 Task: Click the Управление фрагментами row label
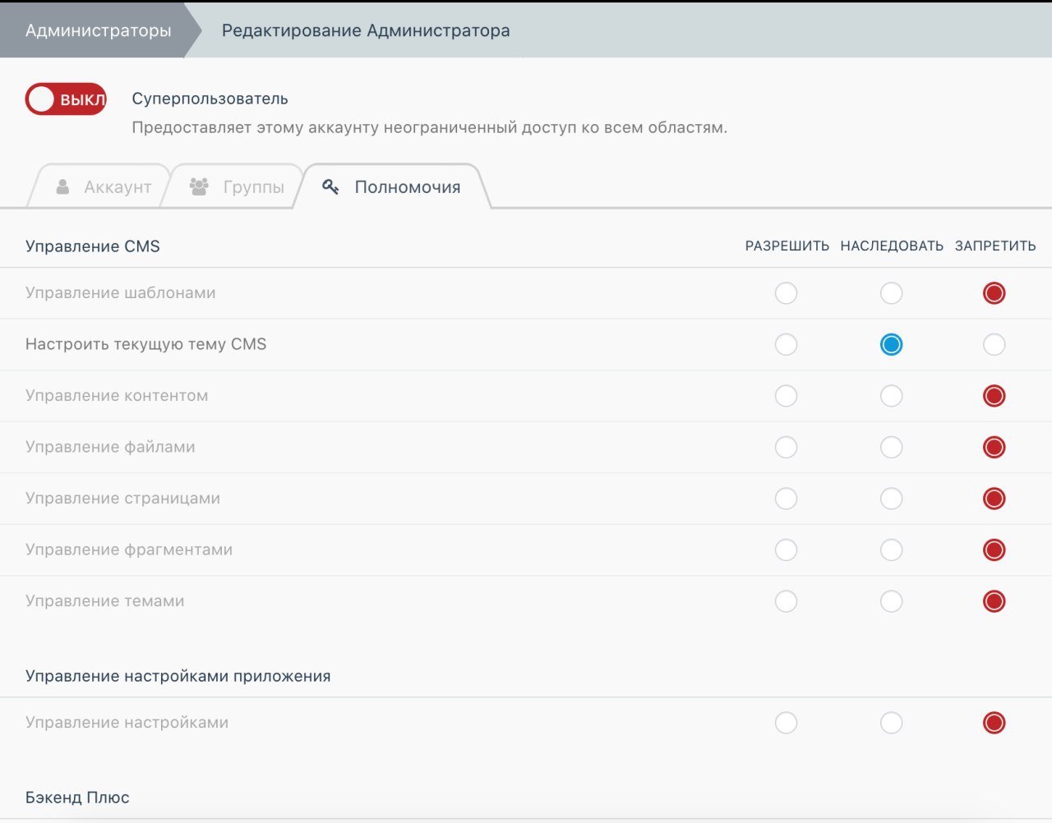tap(129, 550)
